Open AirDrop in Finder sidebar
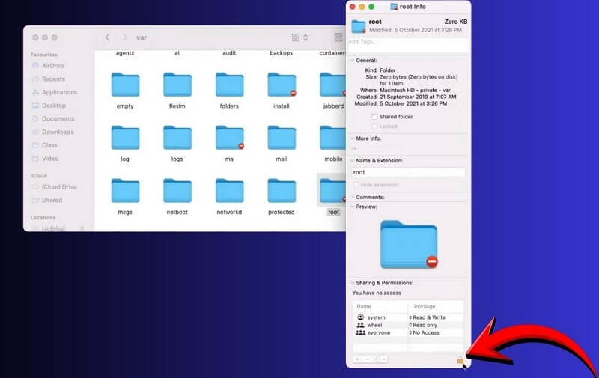The height and width of the screenshot is (378, 599). 48,66
